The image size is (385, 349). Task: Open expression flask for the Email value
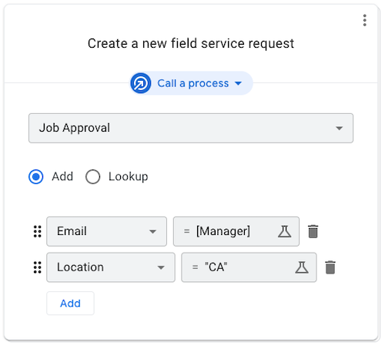[284, 231]
